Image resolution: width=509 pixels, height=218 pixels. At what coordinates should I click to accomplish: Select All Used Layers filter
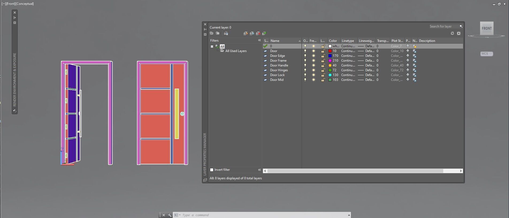coord(236,51)
